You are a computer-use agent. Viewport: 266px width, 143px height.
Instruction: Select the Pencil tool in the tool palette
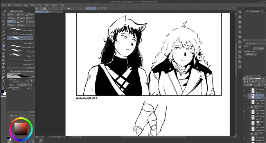[x=3, y=42]
